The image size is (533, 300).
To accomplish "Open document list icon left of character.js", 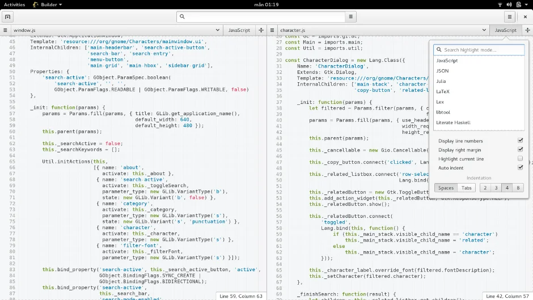I will 273,30.
